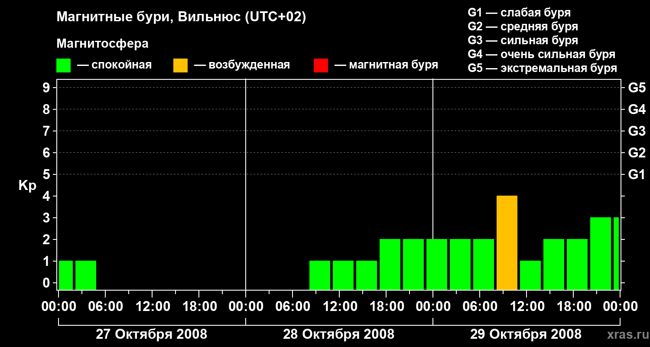Viewport: 650px width, 347px height.
Task: Click the G5 label on the right axis
Action: pos(637,88)
